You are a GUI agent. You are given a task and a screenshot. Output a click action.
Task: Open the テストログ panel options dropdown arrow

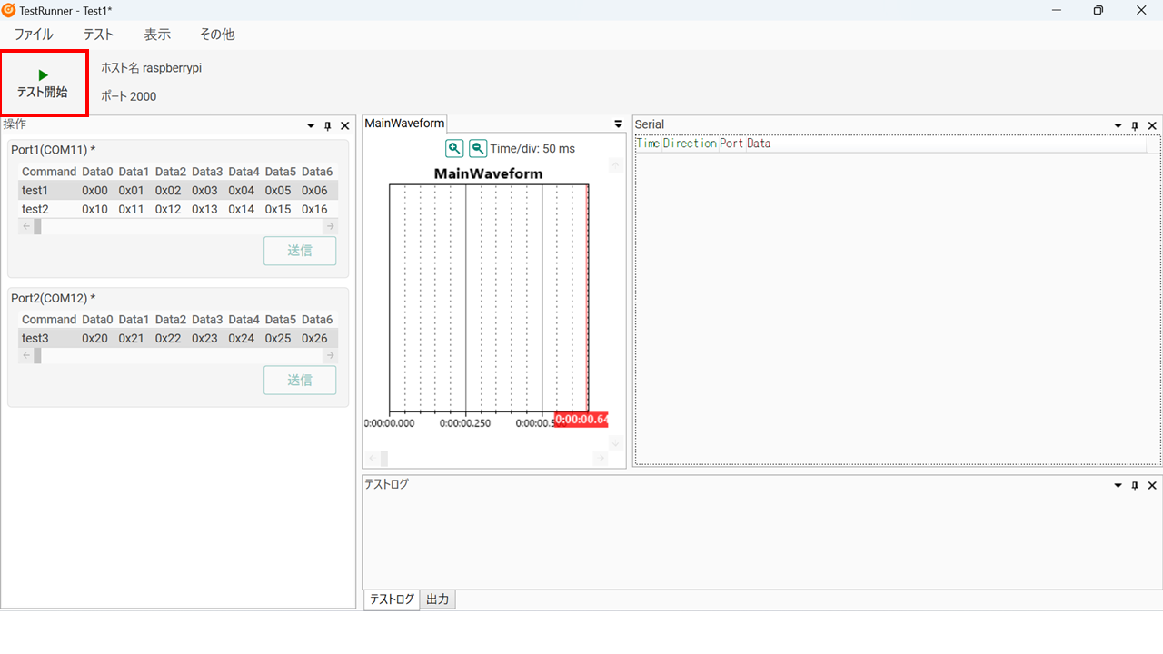coord(1118,486)
